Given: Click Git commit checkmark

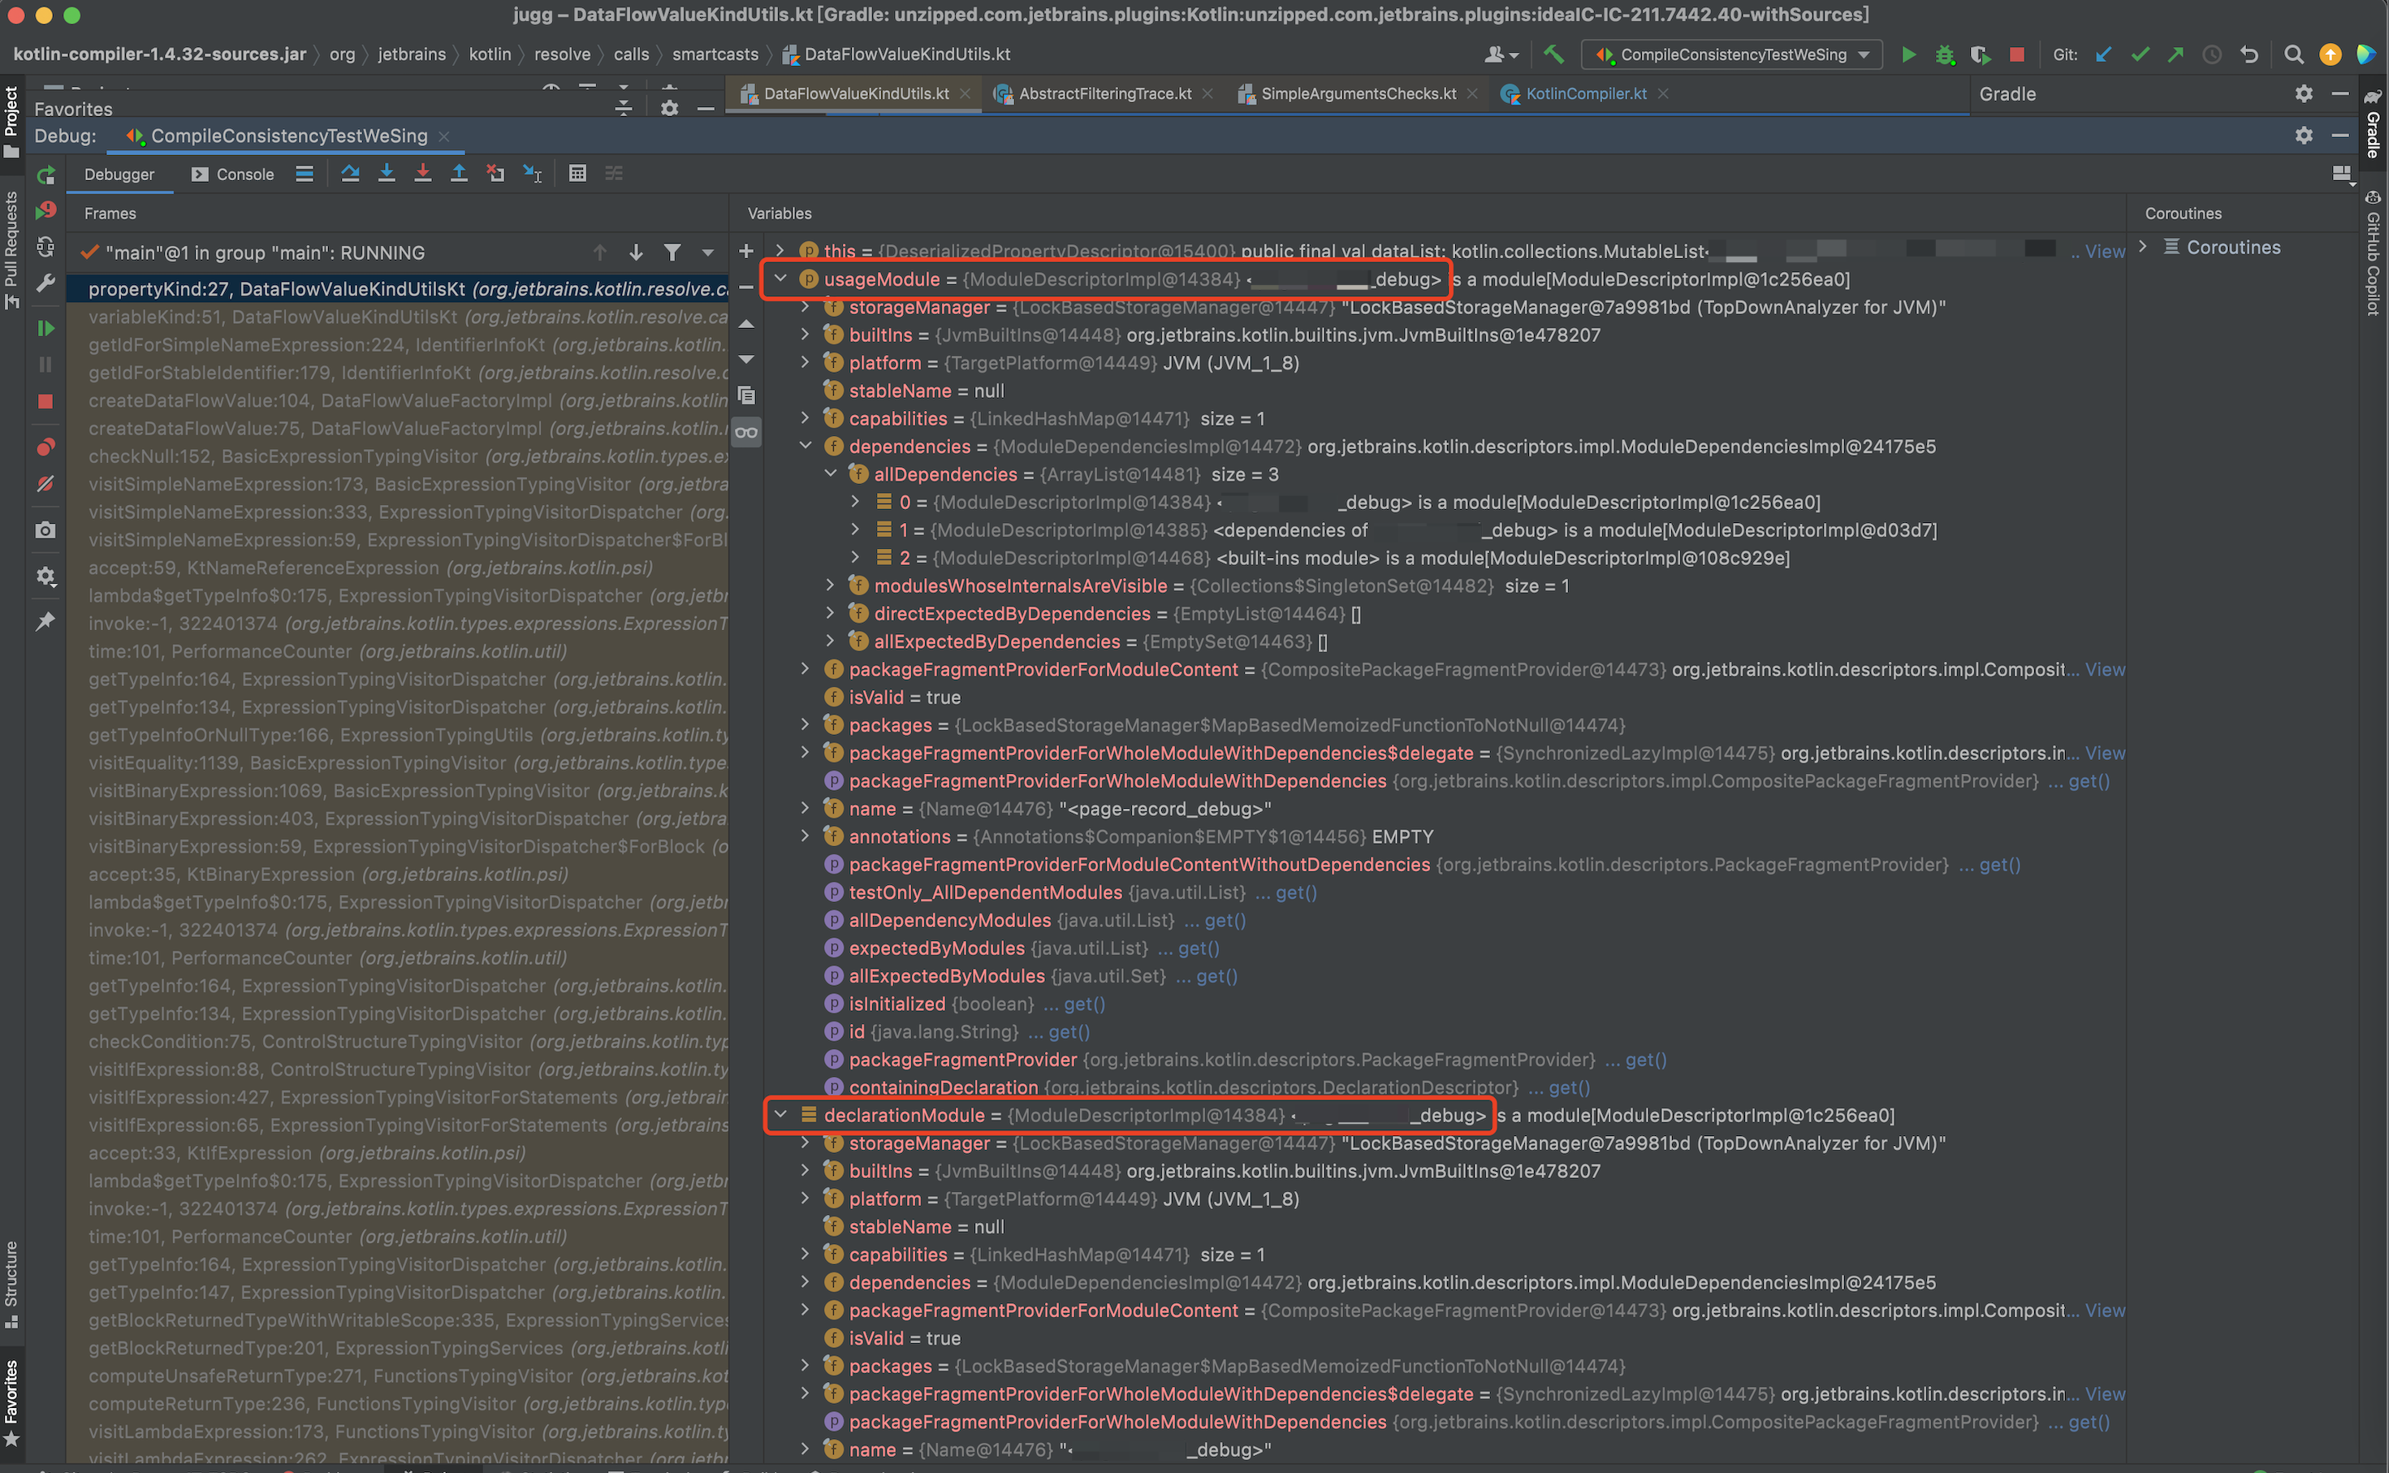Looking at the screenshot, I should point(2140,54).
